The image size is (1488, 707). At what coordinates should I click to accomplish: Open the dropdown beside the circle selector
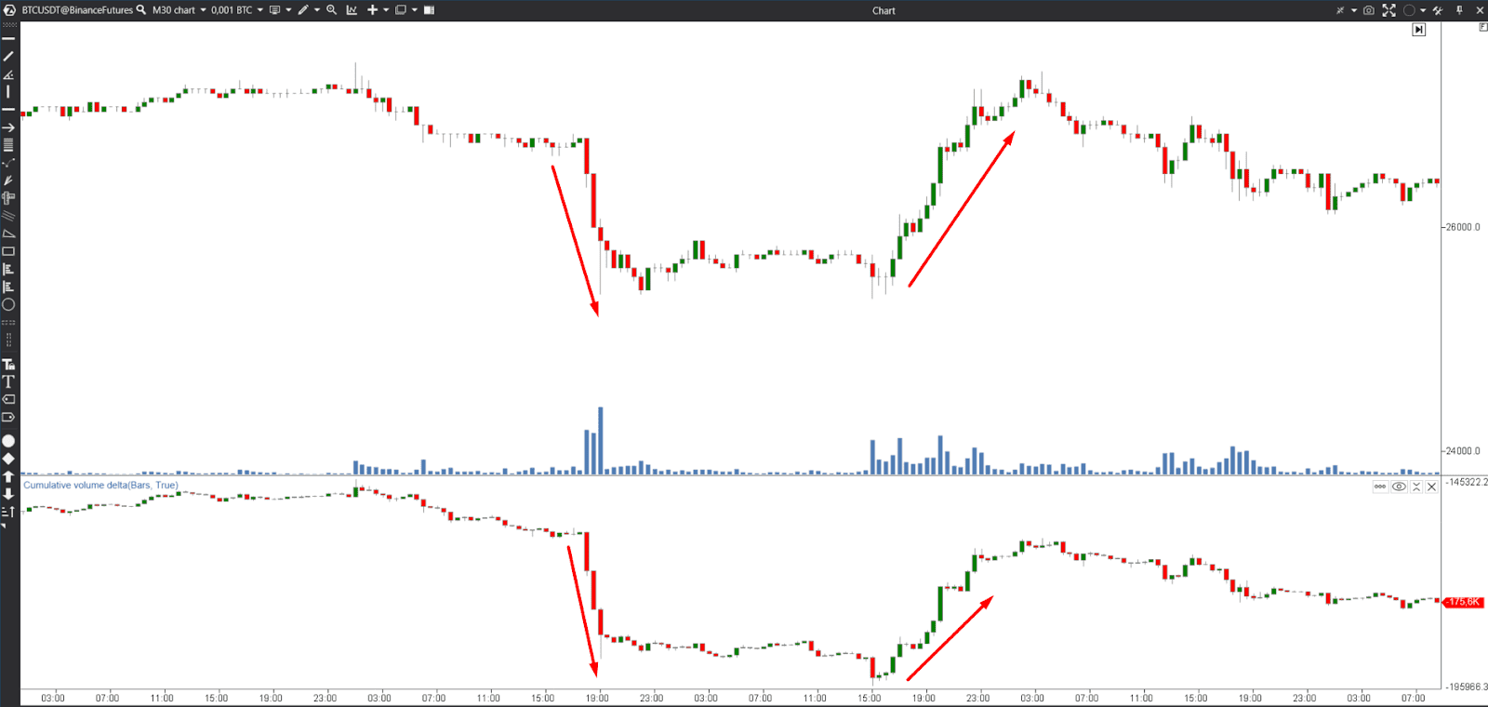1423,10
